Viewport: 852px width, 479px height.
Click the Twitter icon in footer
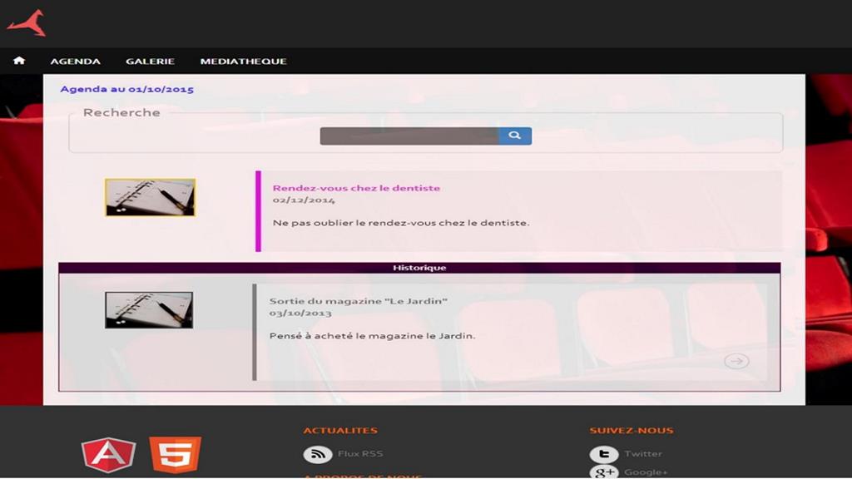pos(604,454)
